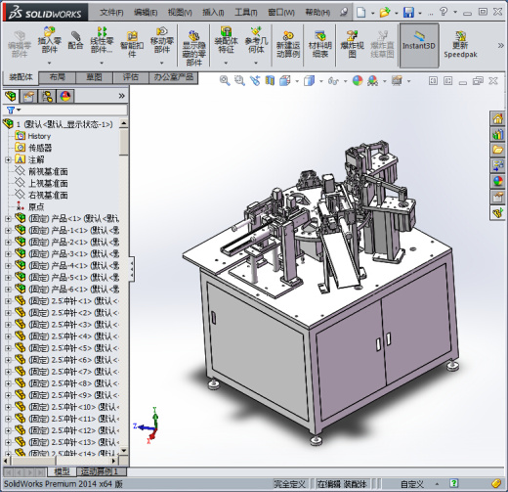Open the Edit Appearance color ball icon
The width and height of the screenshot is (508, 492).
(358, 80)
